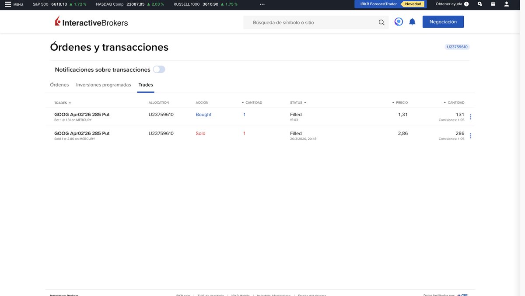Click the search magnifier icon
The image size is (525, 296).
pyautogui.click(x=381, y=22)
